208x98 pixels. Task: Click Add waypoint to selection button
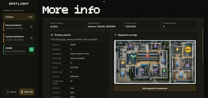tap(155, 88)
